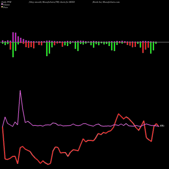Click the tallest magenta volume bar
169x169 pixels.
(13, 37)
